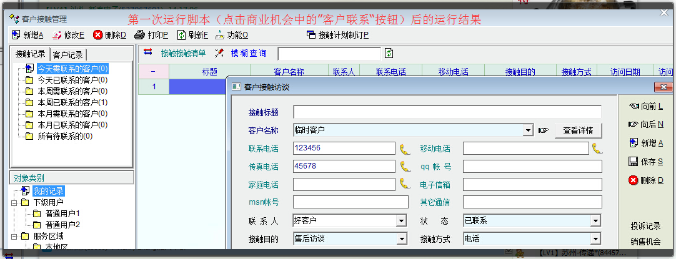Click the 新增A toolbar icon

click(16, 35)
